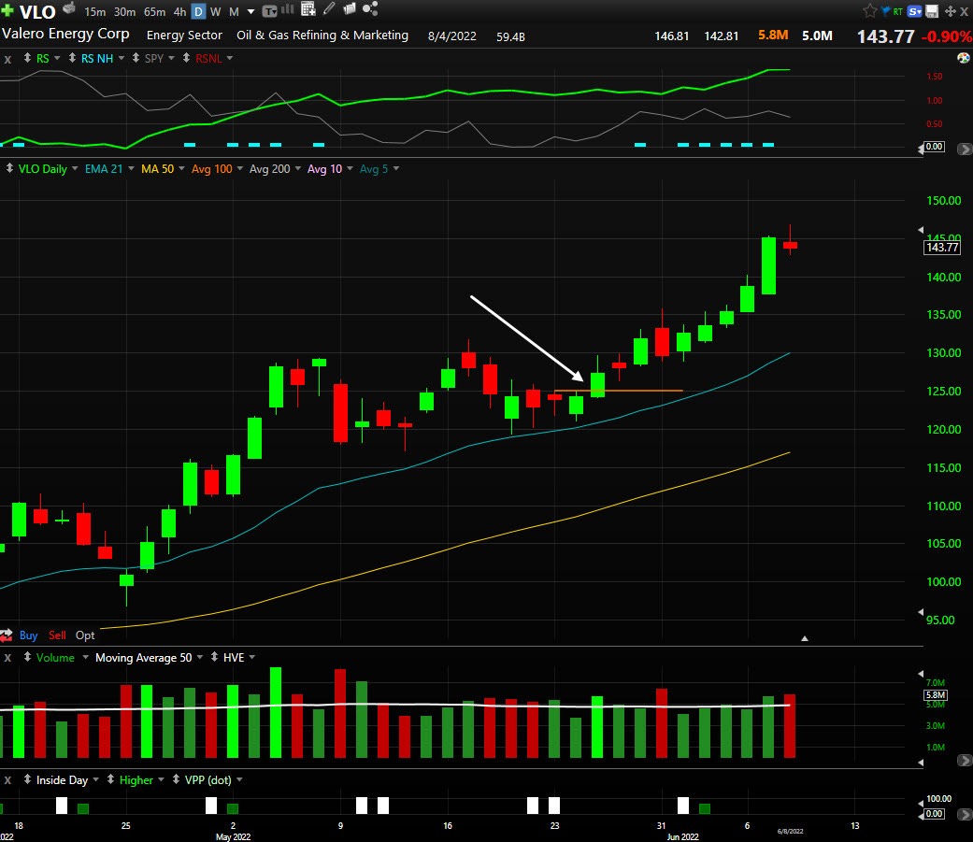Open the notes folder icon
This screenshot has height=842, width=973.
[x=350, y=8]
